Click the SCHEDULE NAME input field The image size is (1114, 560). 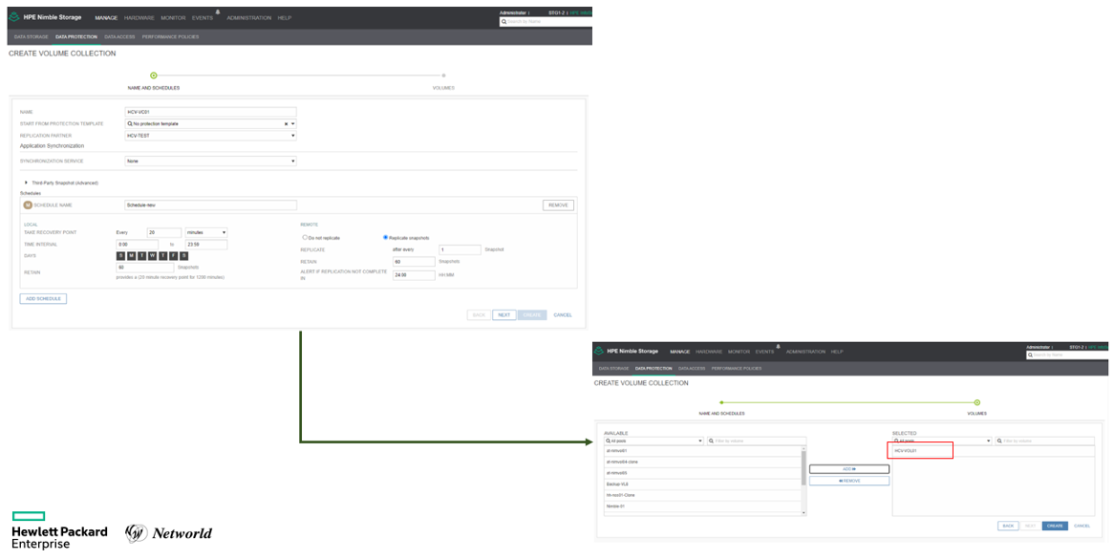coord(210,205)
